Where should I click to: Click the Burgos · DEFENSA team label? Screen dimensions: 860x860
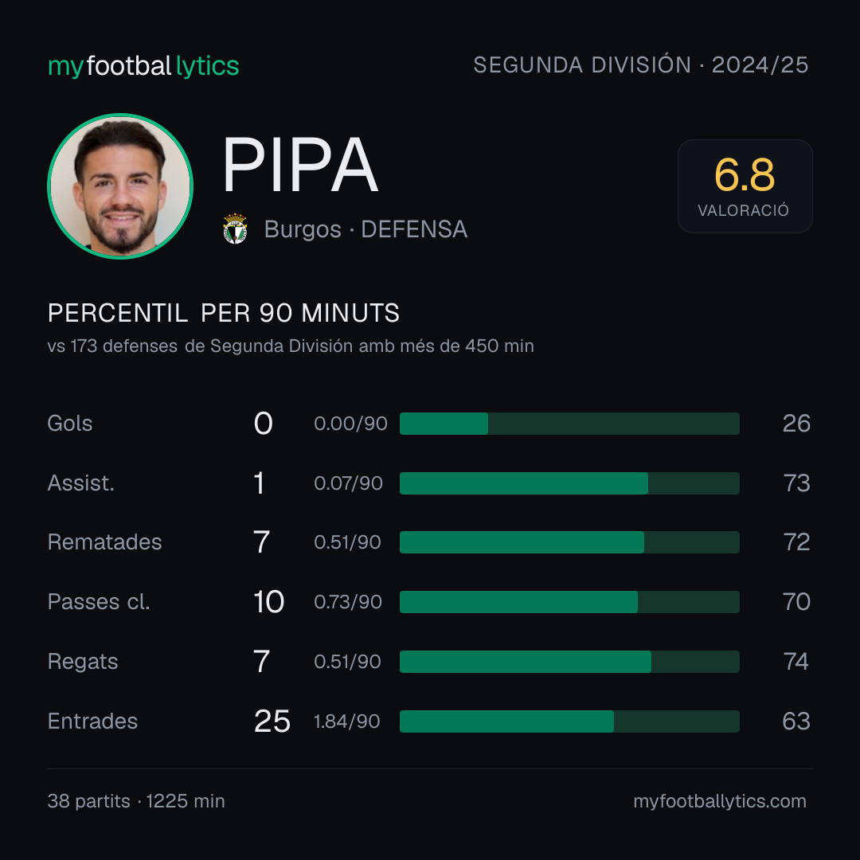coord(365,229)
